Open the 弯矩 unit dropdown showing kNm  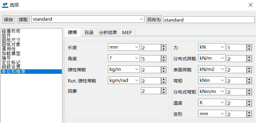click(x=212, y=80)
